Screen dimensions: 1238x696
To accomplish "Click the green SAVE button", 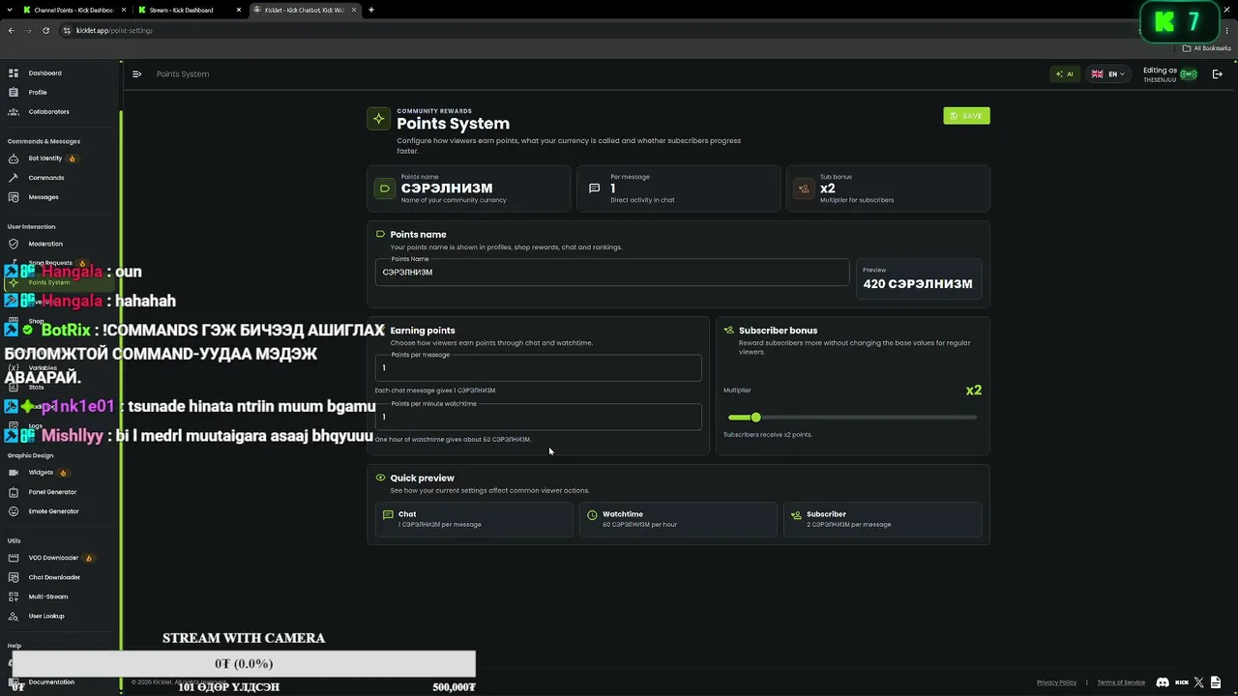I will (966, 116).
